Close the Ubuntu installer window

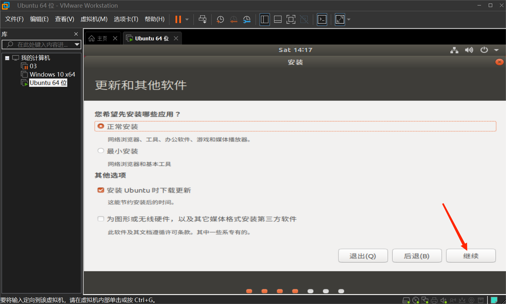point(499,62)
